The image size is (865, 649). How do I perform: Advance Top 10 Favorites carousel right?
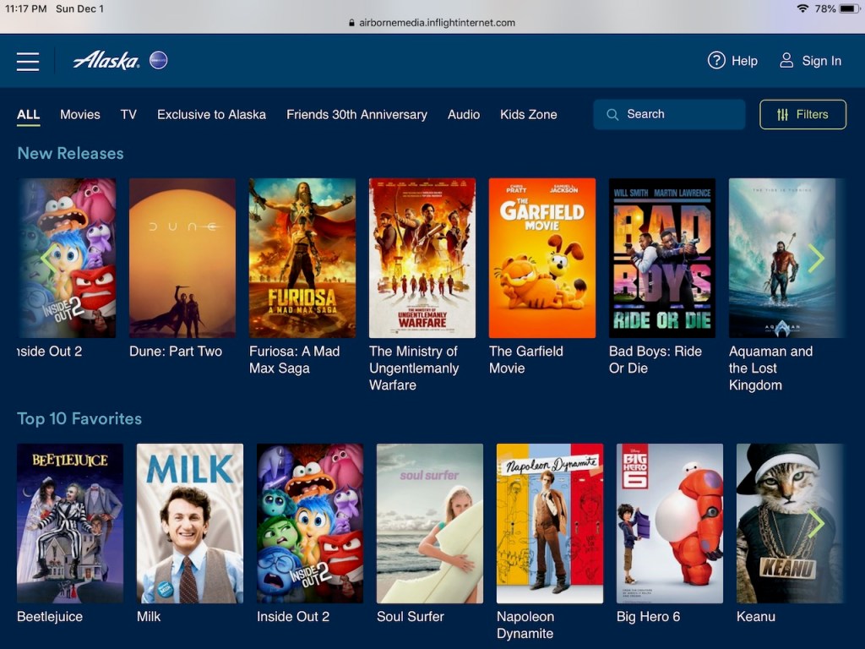[x=816, y=524]
